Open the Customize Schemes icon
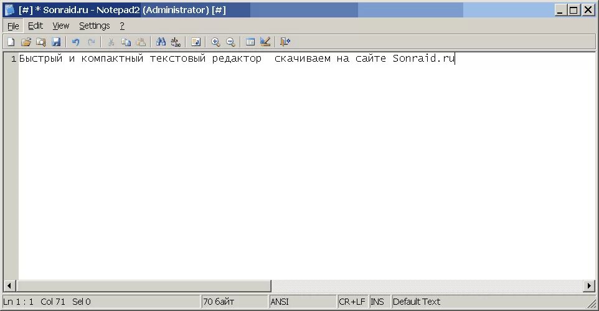 (x=265, y=42)
